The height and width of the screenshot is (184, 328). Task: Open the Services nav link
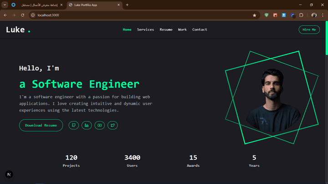145,30
